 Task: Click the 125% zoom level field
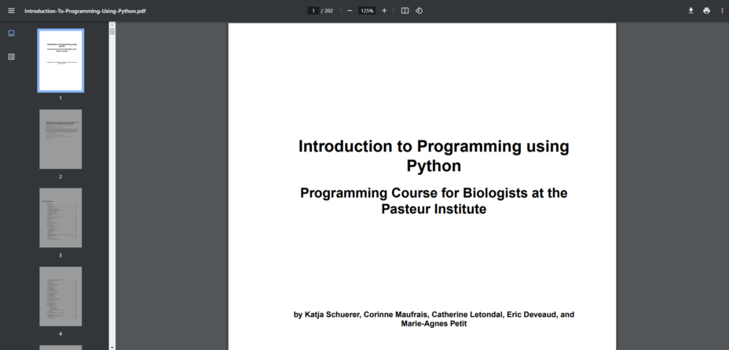coord(367,11)
